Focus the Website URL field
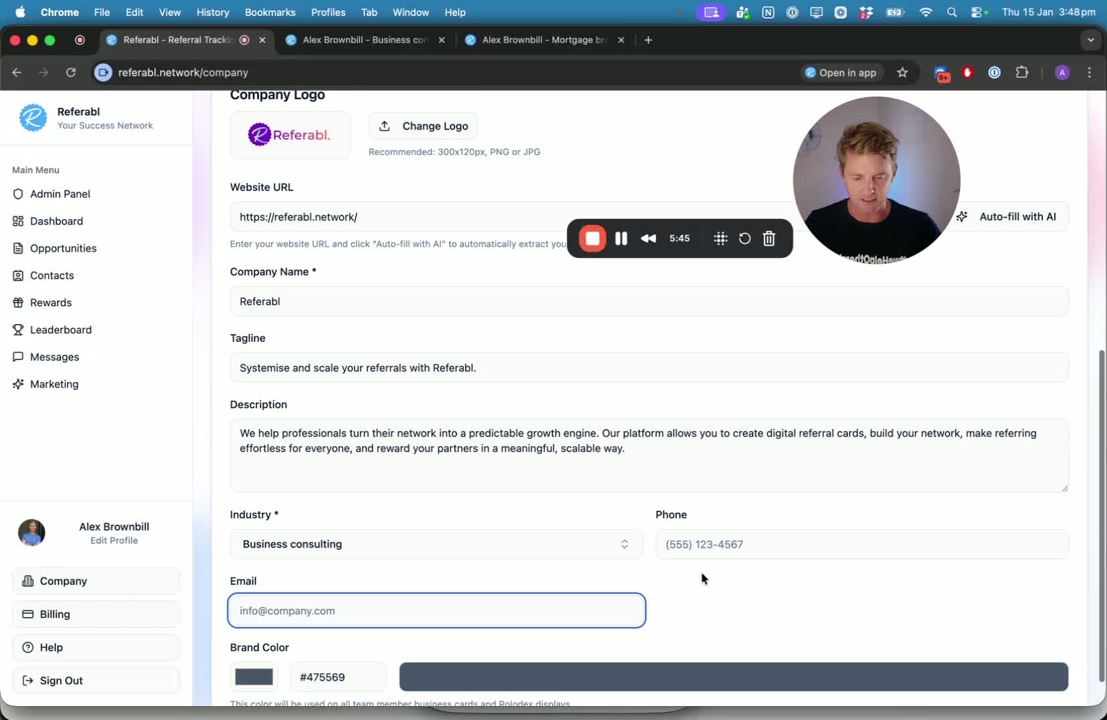Viewport: 1107px width, 720px height. [x=511, y=217]
